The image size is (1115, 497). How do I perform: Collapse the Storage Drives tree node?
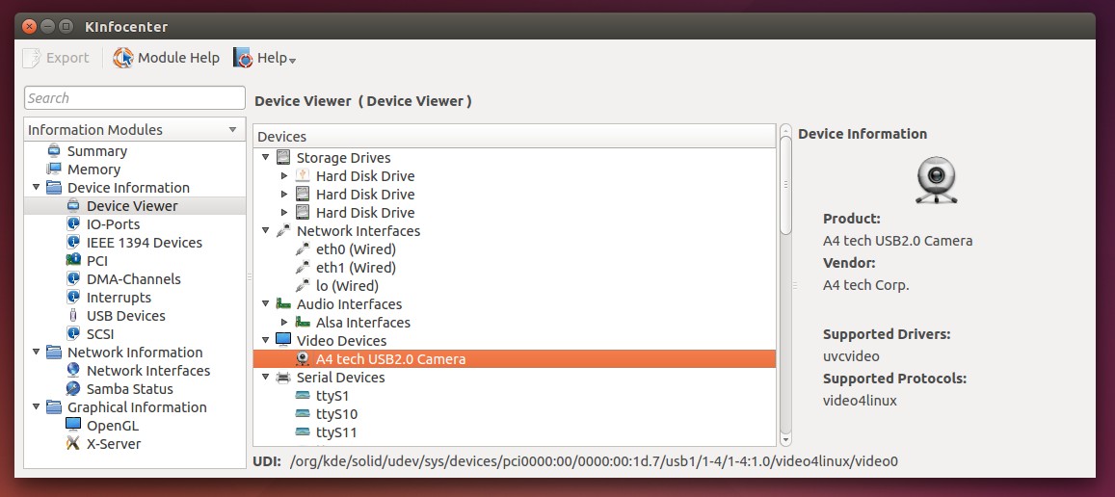click(x=265, y=158)
